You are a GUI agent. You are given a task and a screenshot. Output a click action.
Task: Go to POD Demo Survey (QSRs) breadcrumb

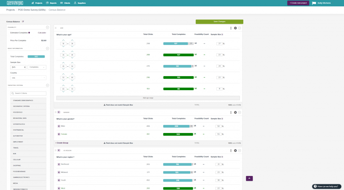32,10
